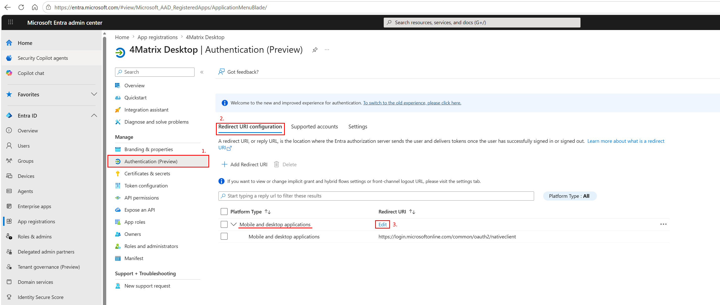
Task: Click the Entra ID diamond icon
Action: click(x=9, y=116)
